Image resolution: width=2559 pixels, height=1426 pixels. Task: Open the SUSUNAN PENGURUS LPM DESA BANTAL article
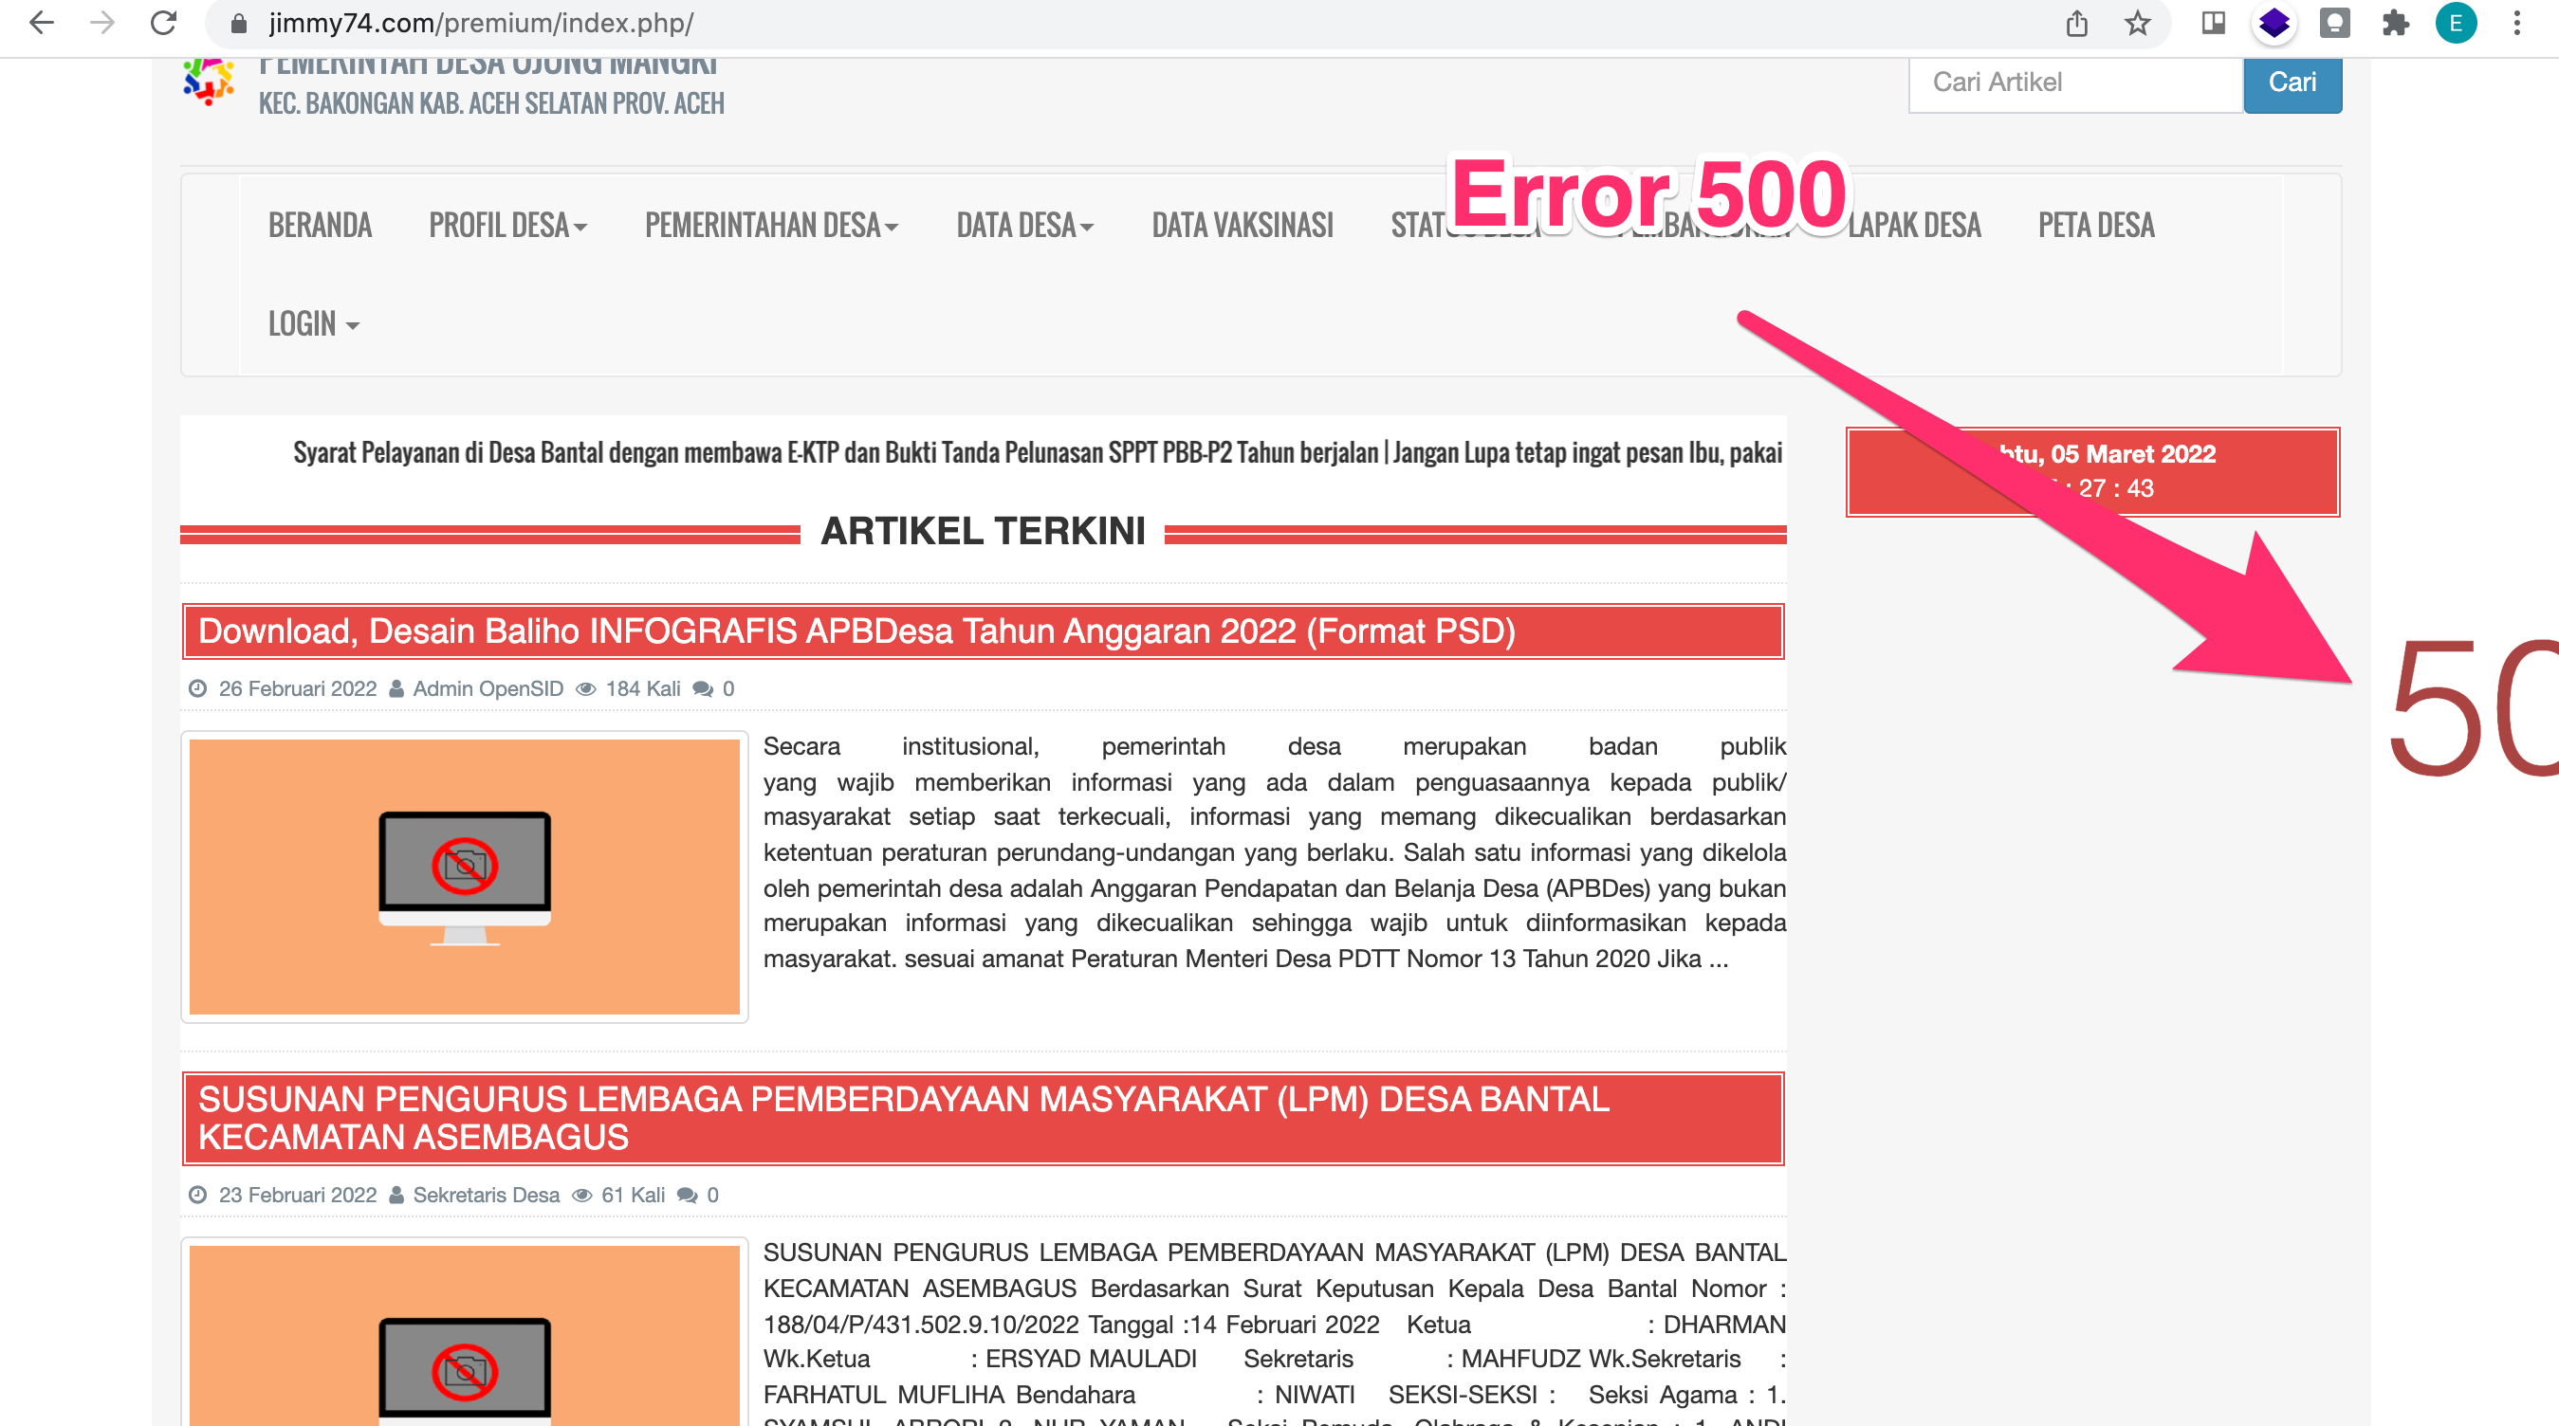click(x=903, y=1117)
